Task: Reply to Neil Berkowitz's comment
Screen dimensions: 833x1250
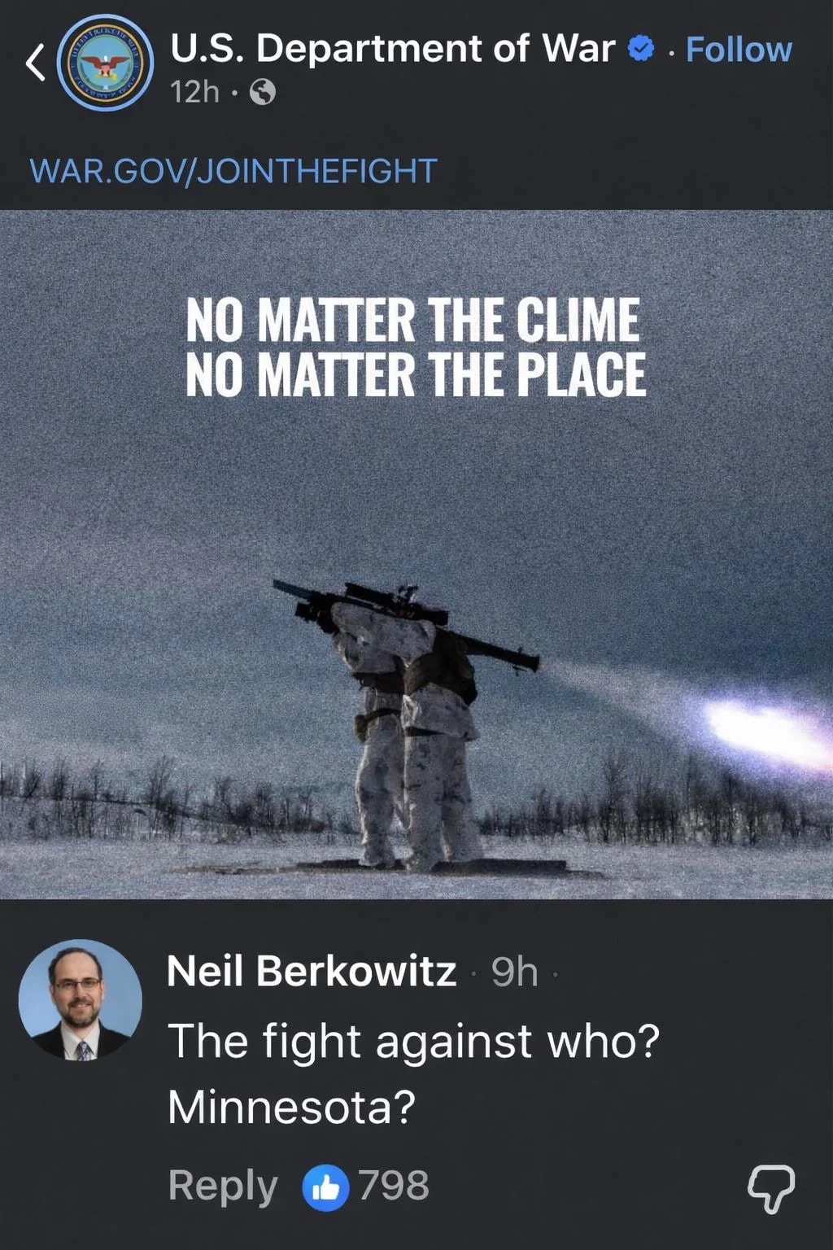Action: coord(223,1186)
